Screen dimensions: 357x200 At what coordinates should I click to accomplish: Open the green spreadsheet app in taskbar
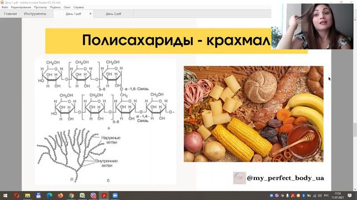coord(82,196)
